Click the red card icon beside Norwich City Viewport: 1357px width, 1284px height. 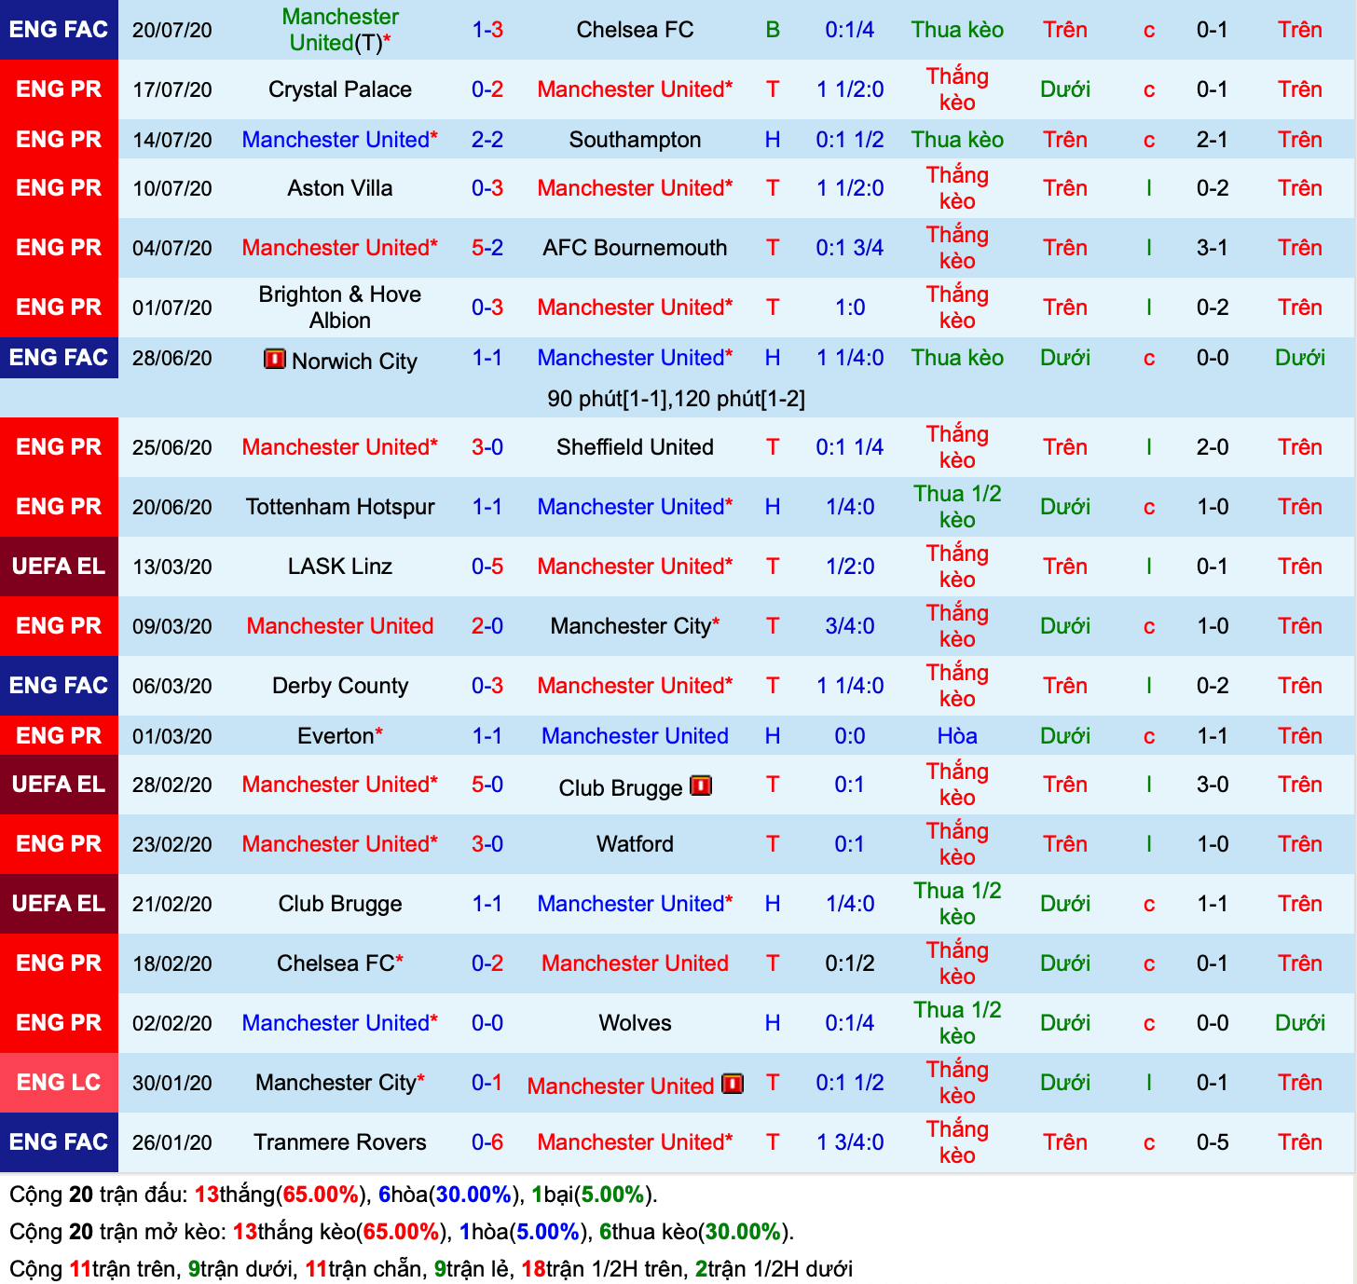[275, 359]
